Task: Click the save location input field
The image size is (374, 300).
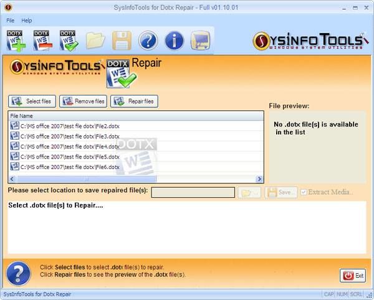Action: [x=193, y=192]
